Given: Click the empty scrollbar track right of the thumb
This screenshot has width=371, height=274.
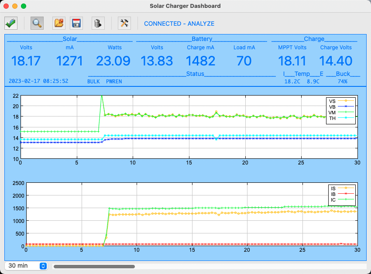Looking at the screenshot, I should click(x=251, y=267).
